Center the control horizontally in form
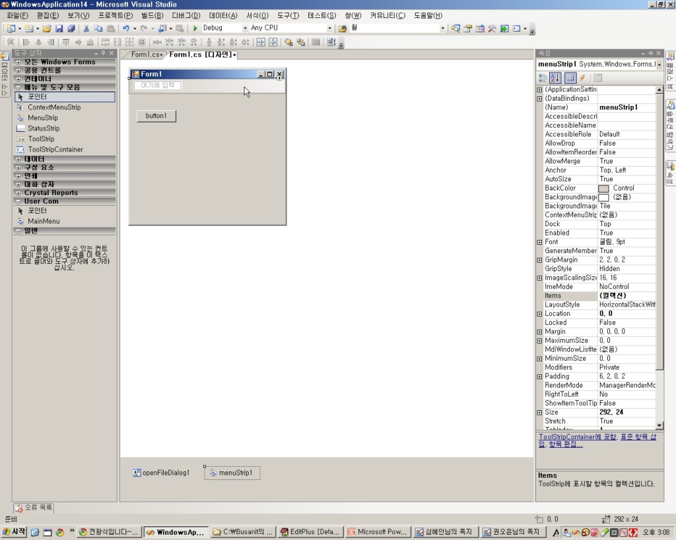 pyautogui.click(x=261, y=42)
